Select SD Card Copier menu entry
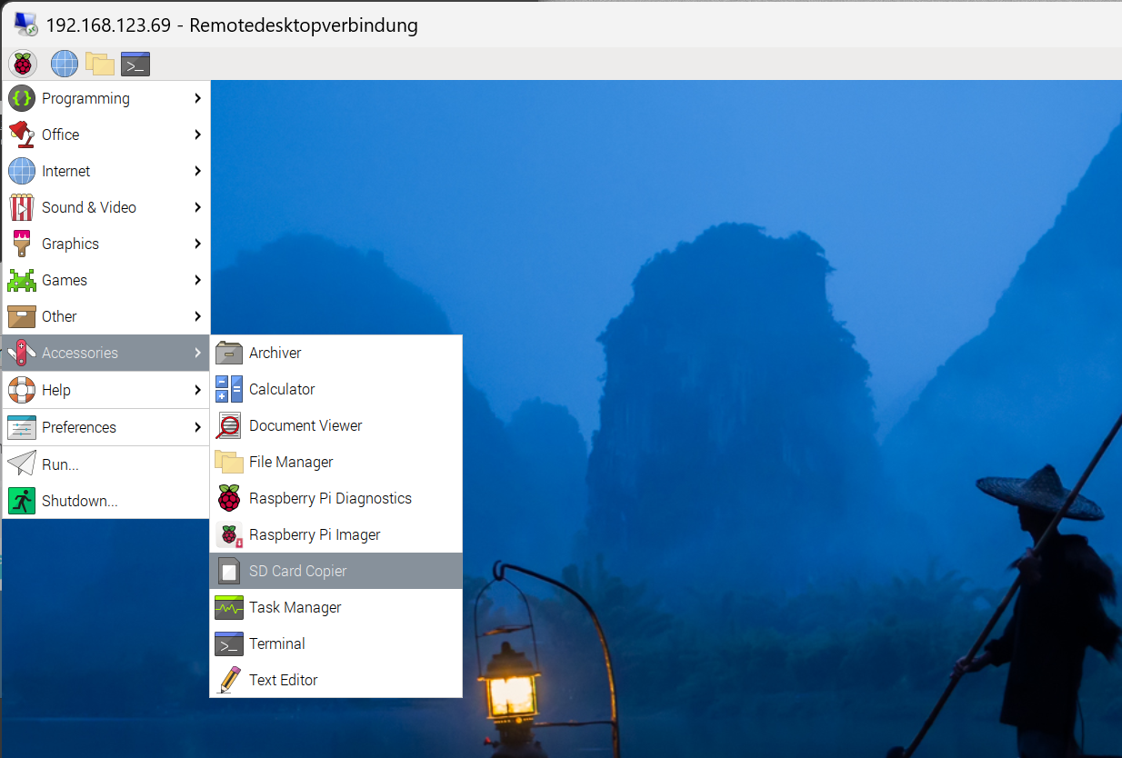1122x758 pixels. (298, 571)
